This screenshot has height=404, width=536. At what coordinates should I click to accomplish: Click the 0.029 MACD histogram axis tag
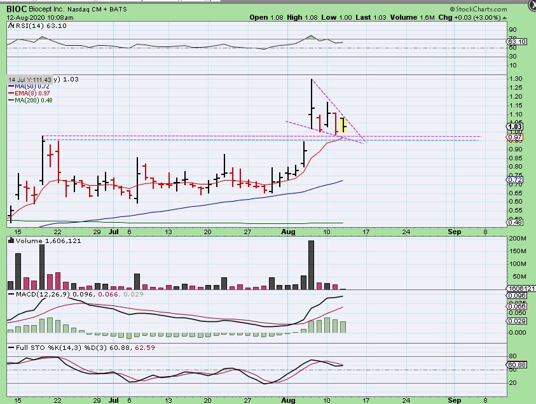tap(516, 321)
